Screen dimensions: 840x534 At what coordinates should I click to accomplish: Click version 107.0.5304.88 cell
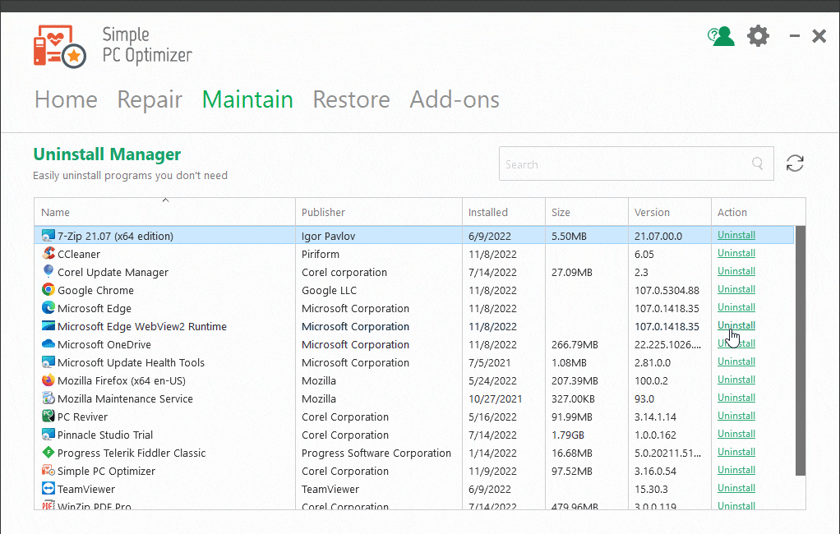[667, 290]
